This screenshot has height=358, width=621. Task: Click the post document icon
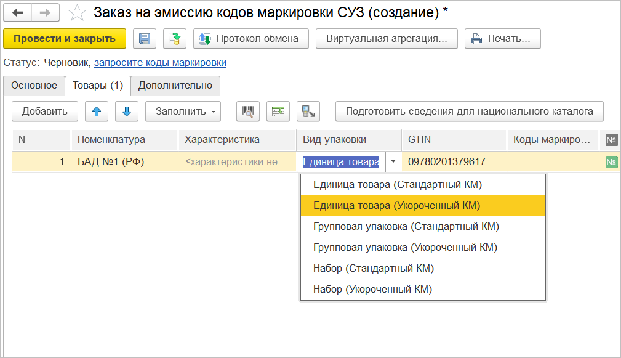pos(174,39)
